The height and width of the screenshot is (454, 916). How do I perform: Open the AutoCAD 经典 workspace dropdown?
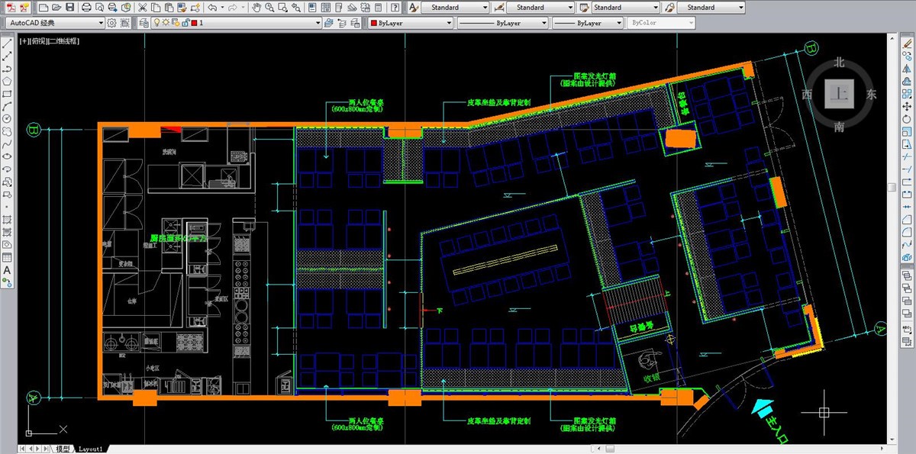(x=55, y=23)
